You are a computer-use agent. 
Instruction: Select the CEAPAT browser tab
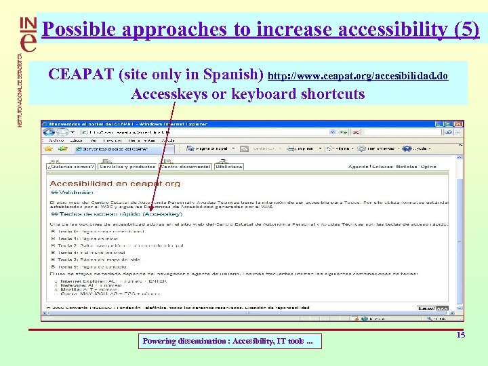125,149
